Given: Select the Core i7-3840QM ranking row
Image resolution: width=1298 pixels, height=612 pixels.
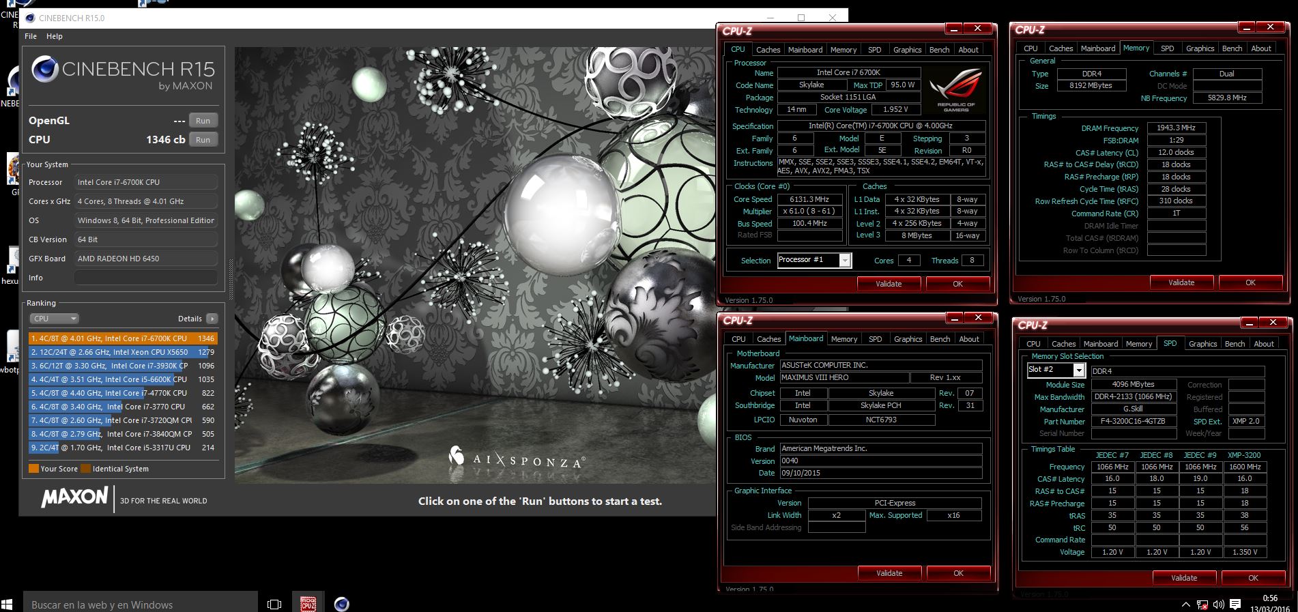Looking at the screenshot, I should (x=123, y=434).
